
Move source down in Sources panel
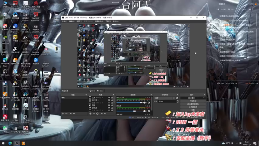[105, 114]
